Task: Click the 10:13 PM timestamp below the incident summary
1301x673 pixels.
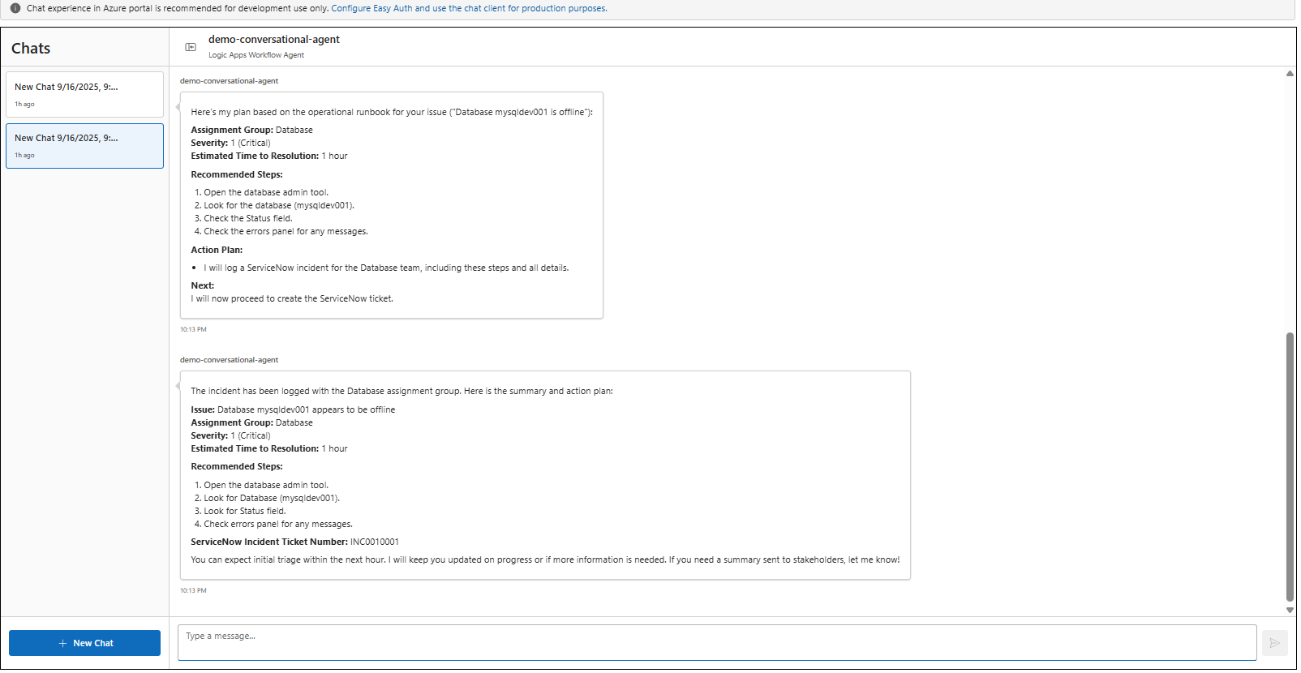Action: pos(193,590)
